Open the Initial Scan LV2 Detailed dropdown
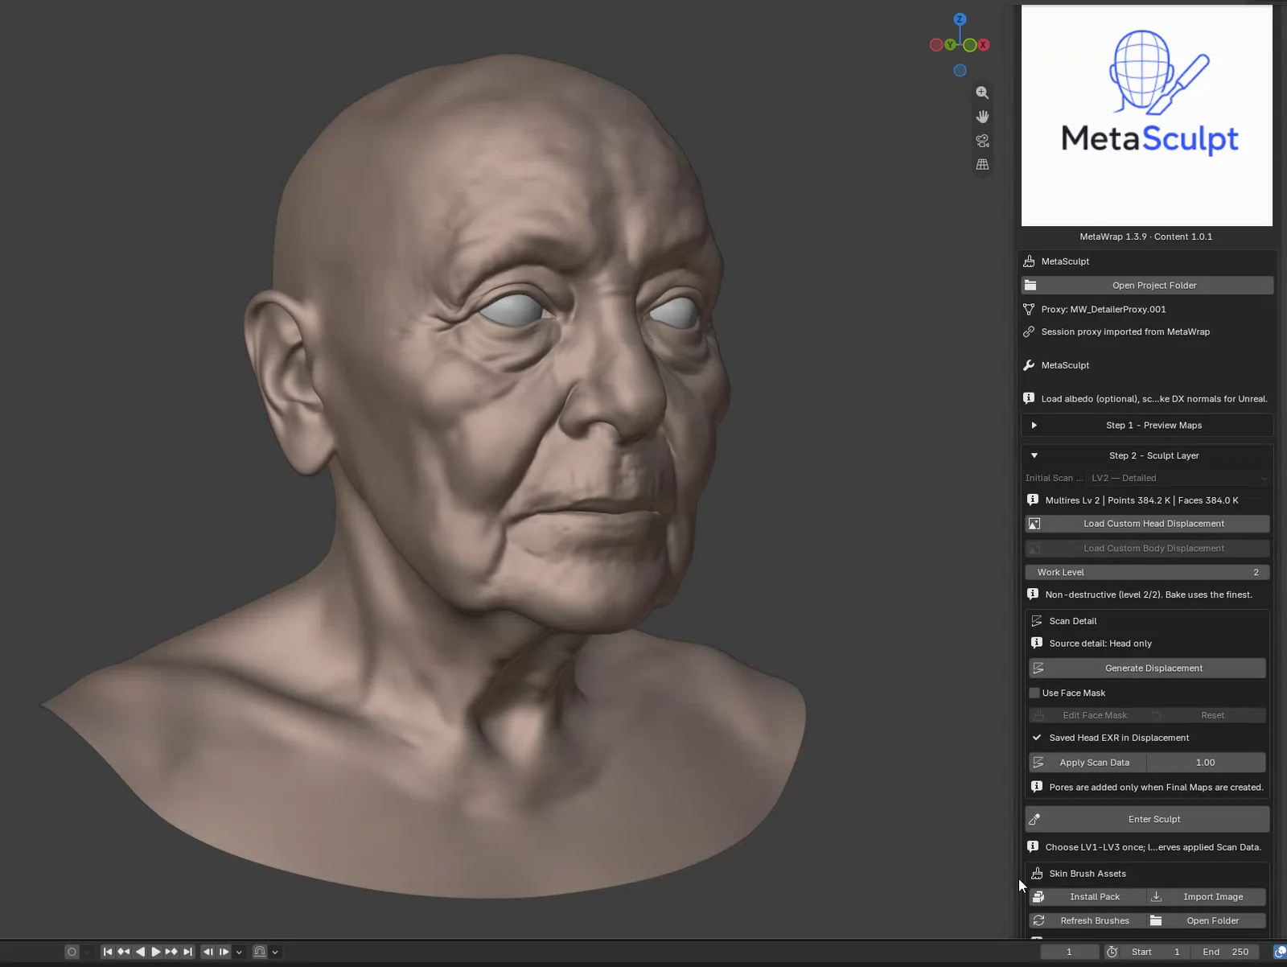The image size is (1287, 967). (1178, 478)
